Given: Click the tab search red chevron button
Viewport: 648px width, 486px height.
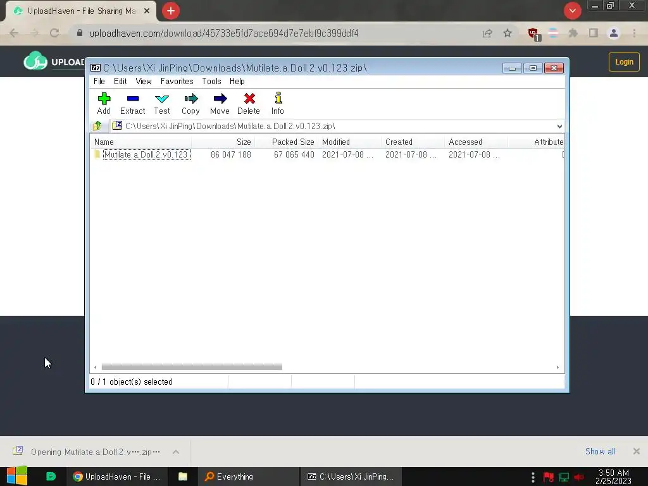Looking at the screenshot, I should pyautogui.click(x=572, y=11).
